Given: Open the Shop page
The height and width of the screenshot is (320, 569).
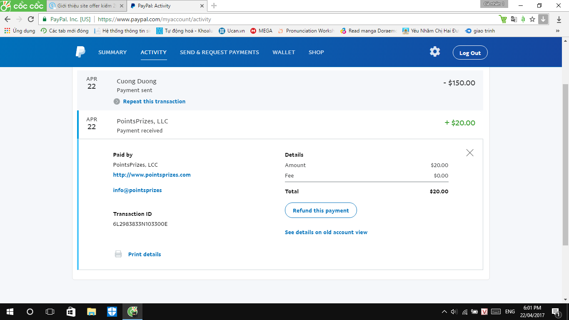Looking at the screenshot, I should point(316,52).
